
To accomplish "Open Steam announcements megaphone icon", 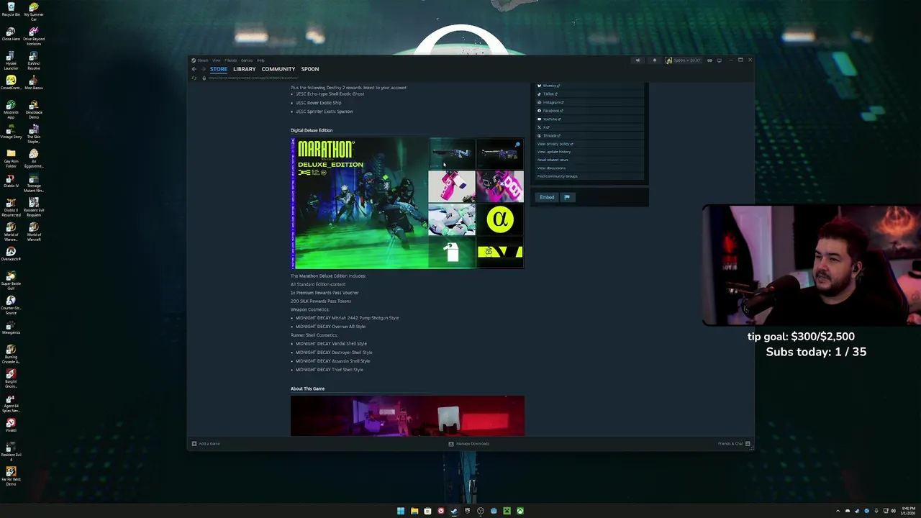I will (x=638, y=60).
